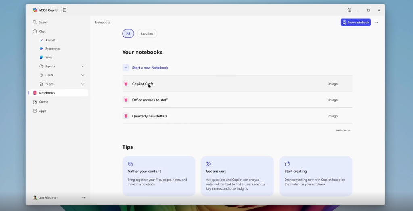Open the Quarterly newsletters notebook
The height and width of the screenshot is (211, 413).
tap(237, 116)
